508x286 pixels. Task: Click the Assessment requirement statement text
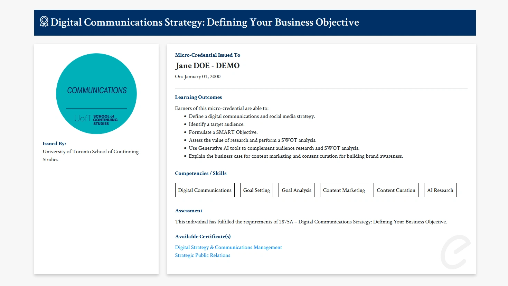coord(311,222)
